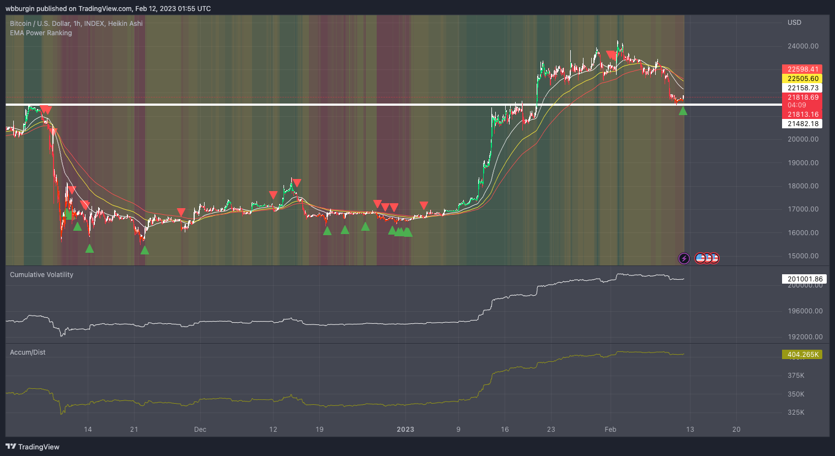Click the USD currency label on price axis
The height and width of the screenshot is (456, 835).
coord(794,23)
